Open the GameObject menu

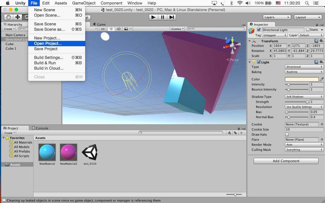pyautogui.click(x=84, y=3)
